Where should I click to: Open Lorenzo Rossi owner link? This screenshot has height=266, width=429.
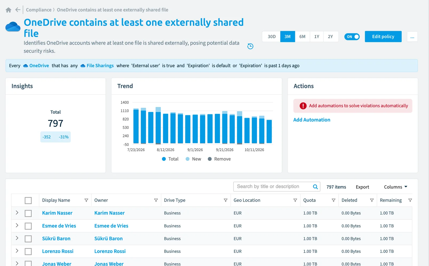coord(110,251)
